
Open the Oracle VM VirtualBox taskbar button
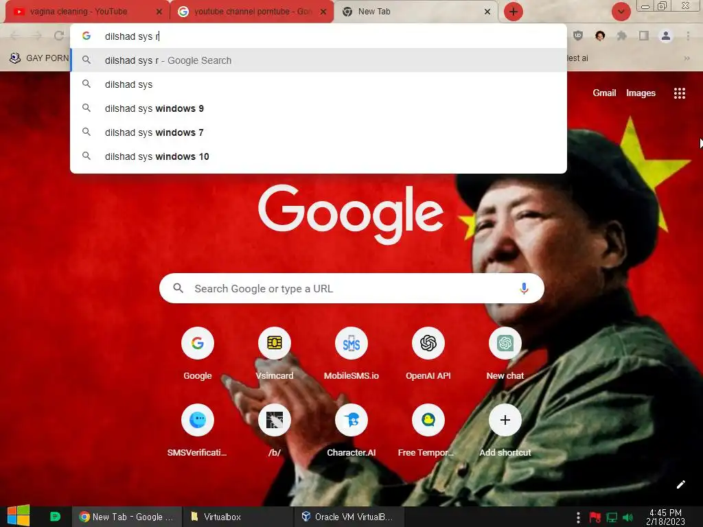pyautogui.click(x=349, y=517)
